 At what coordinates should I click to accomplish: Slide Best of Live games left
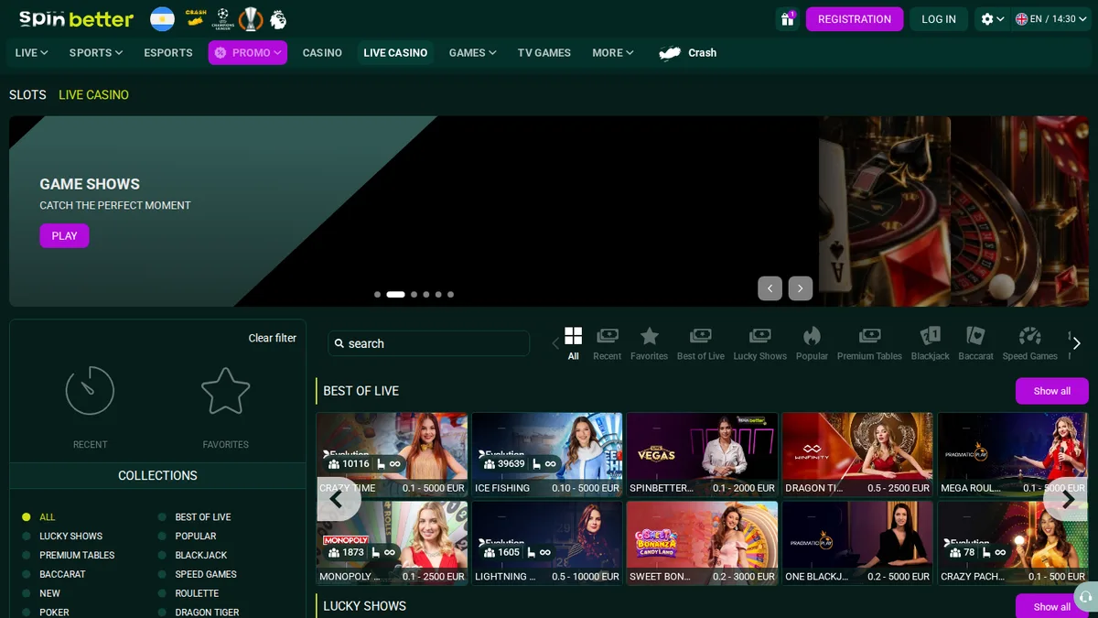tap(339, 499)
